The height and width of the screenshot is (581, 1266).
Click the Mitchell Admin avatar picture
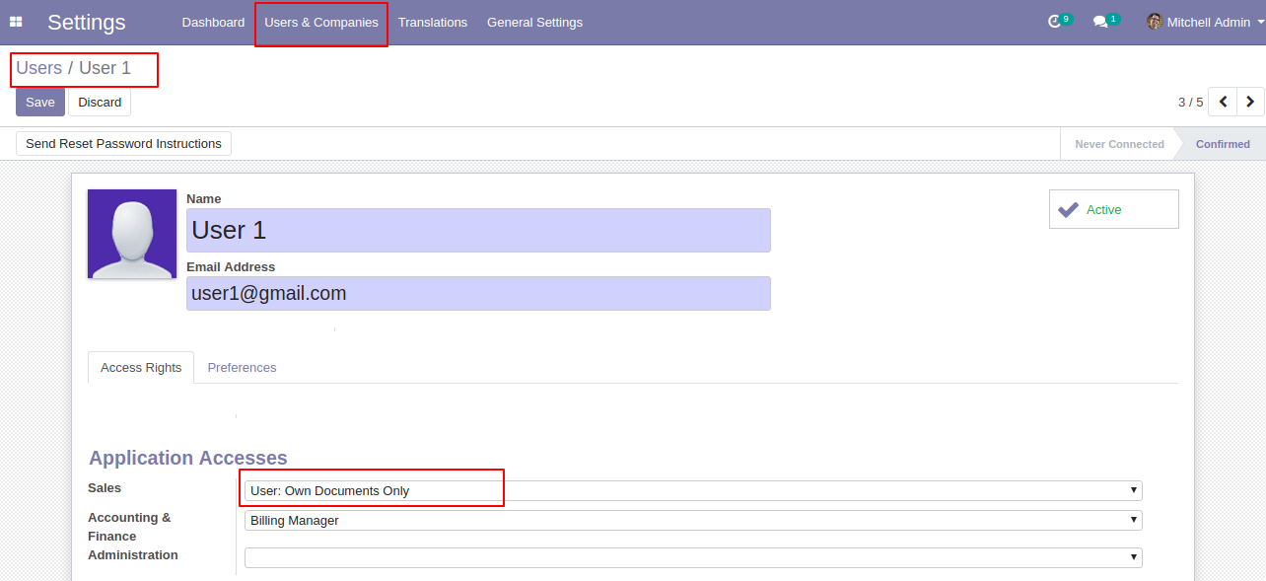pos(1155,22)
